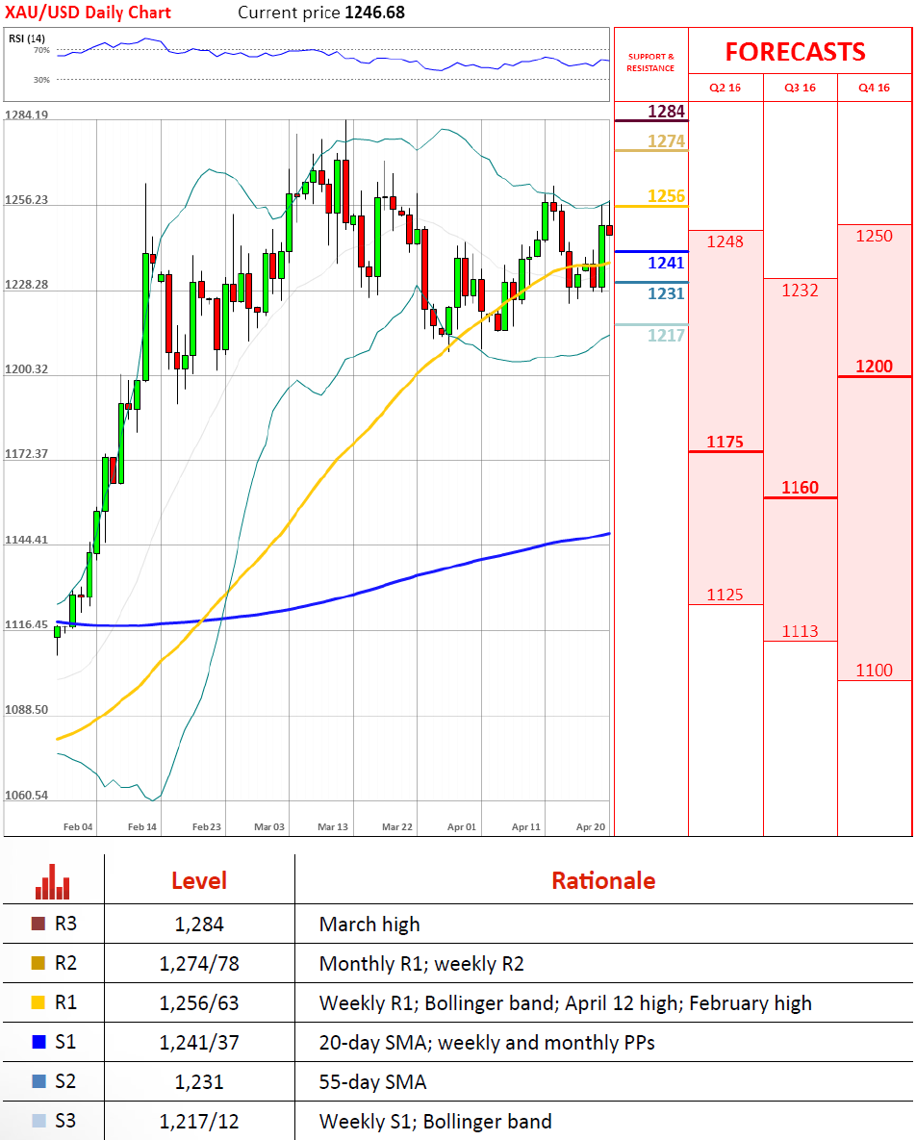Select the XAU/USD Daily Chart title
Viewport: 916px width, 1140px height.
point(88,13)
